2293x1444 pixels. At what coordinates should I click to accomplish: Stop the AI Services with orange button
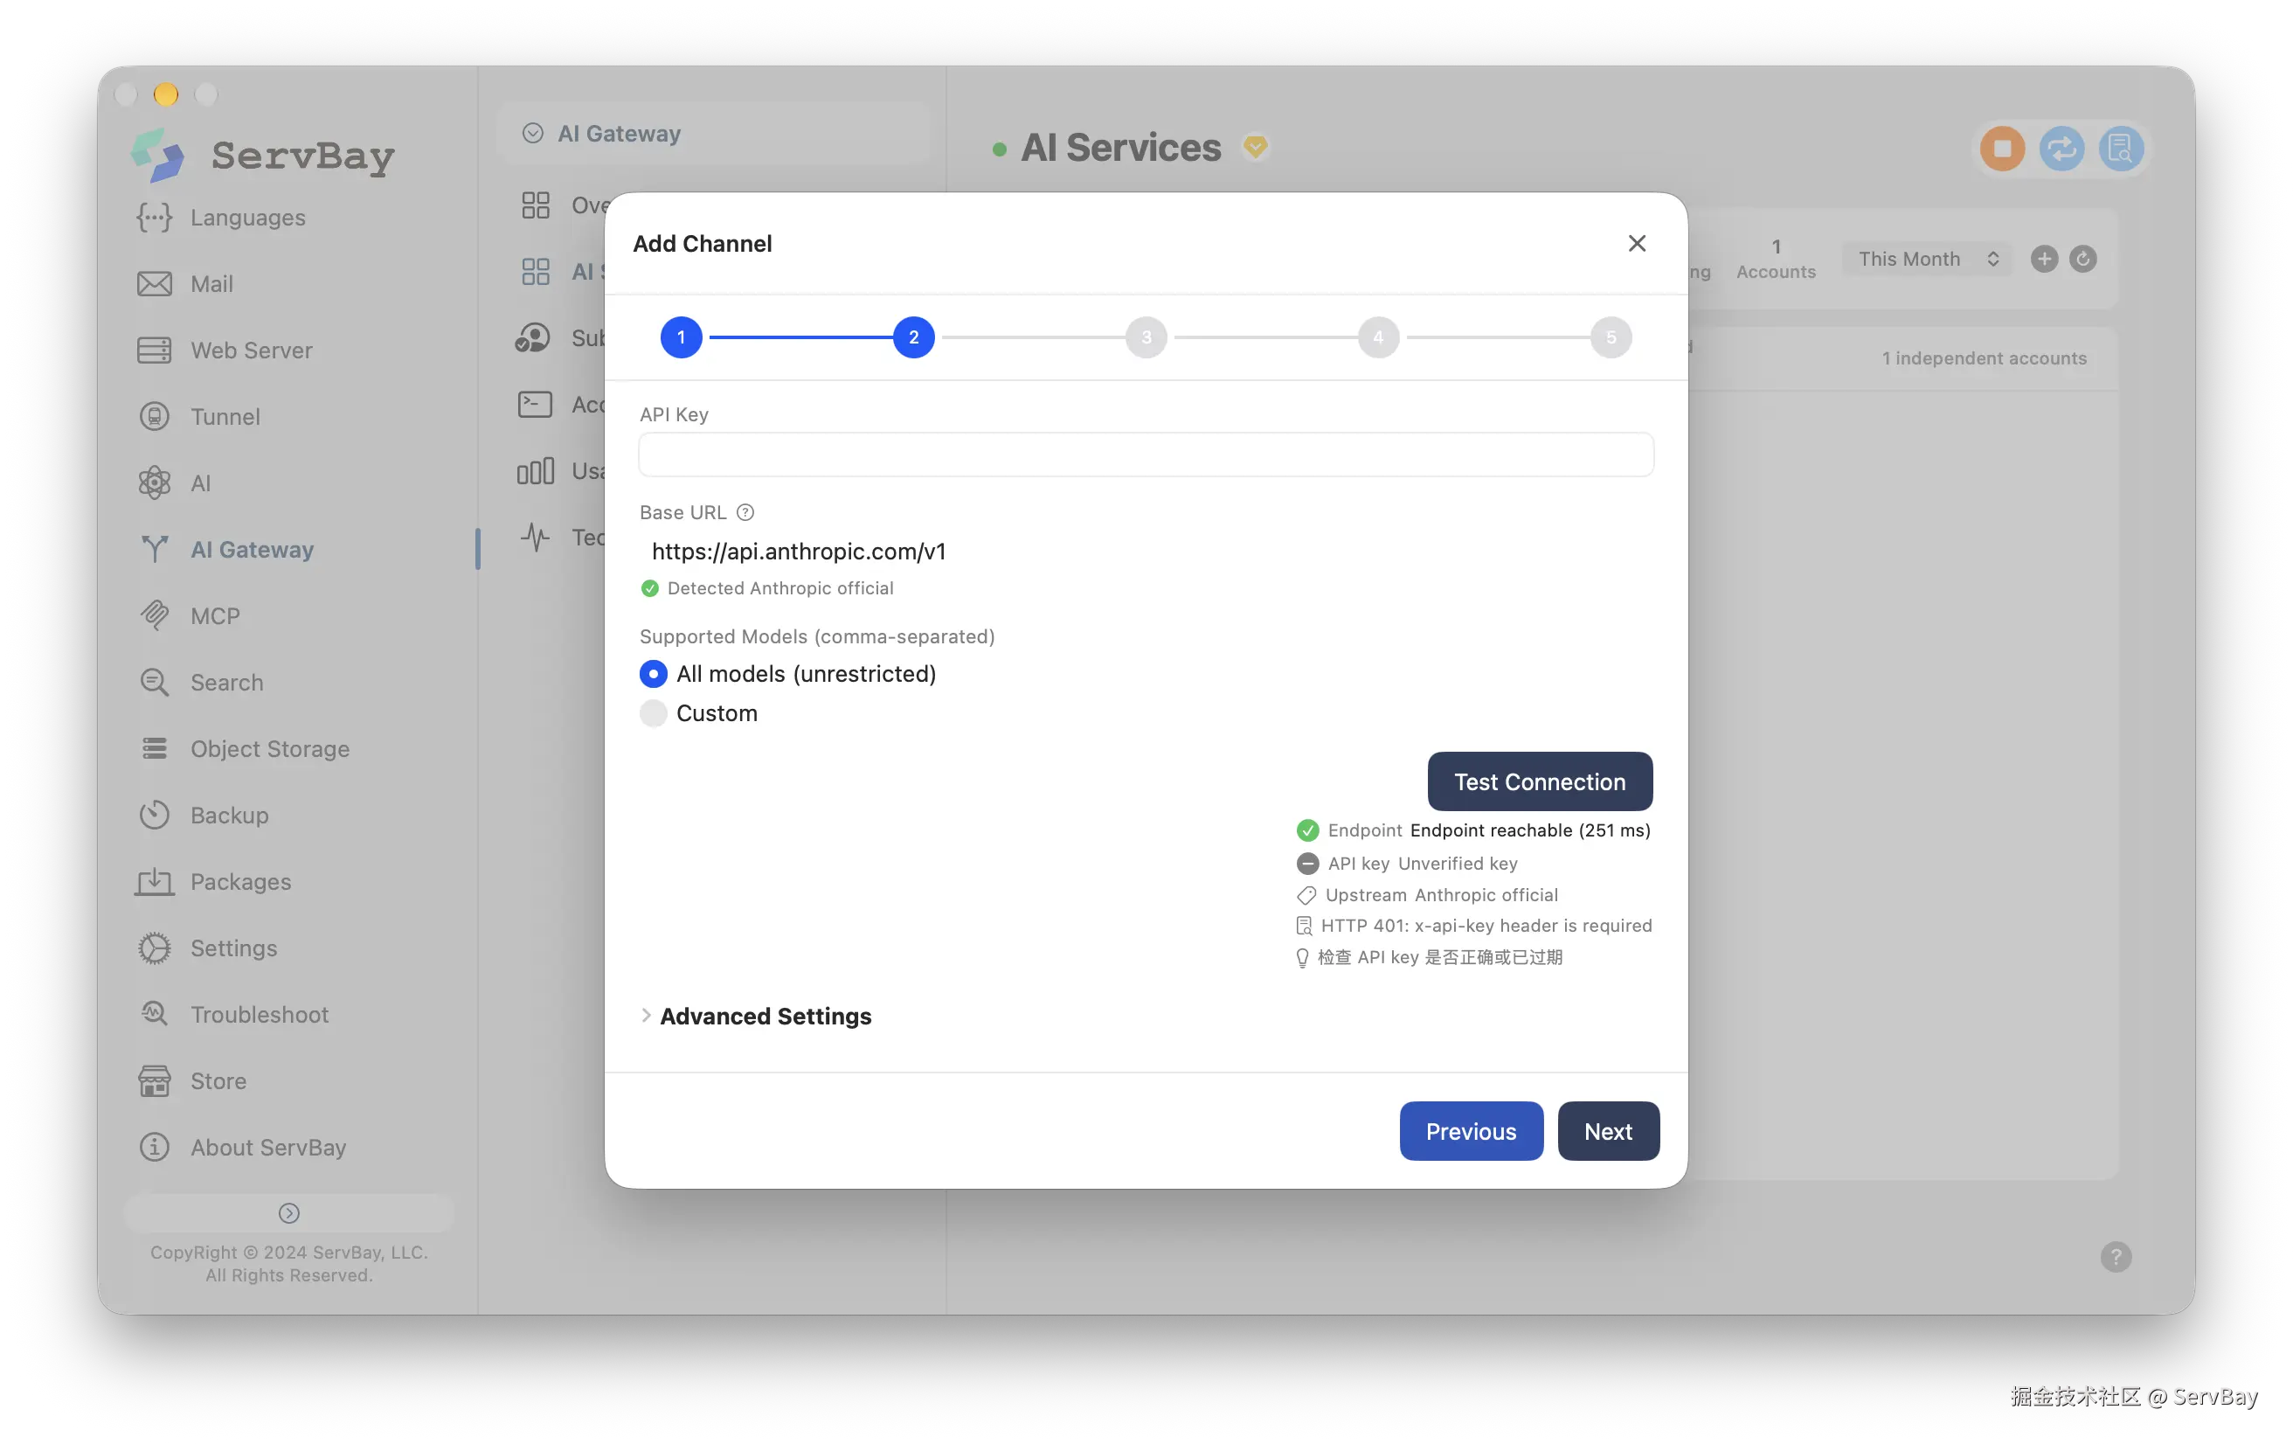pos(2002,149)
